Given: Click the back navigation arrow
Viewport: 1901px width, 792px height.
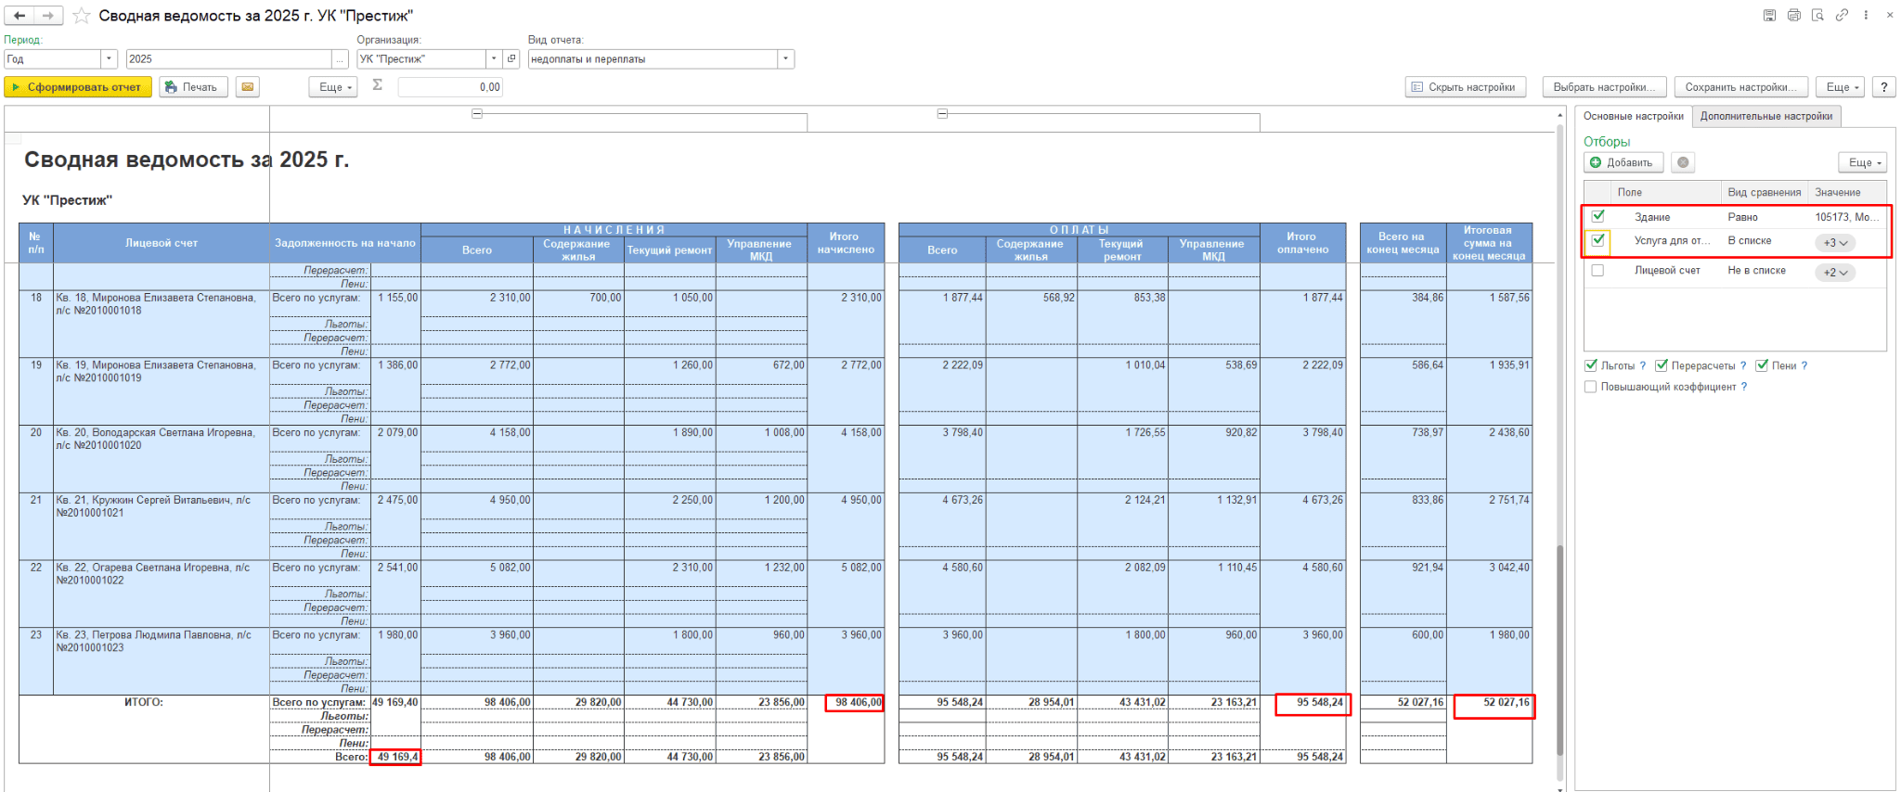Looking at the screenshot, I should [19, 16].
